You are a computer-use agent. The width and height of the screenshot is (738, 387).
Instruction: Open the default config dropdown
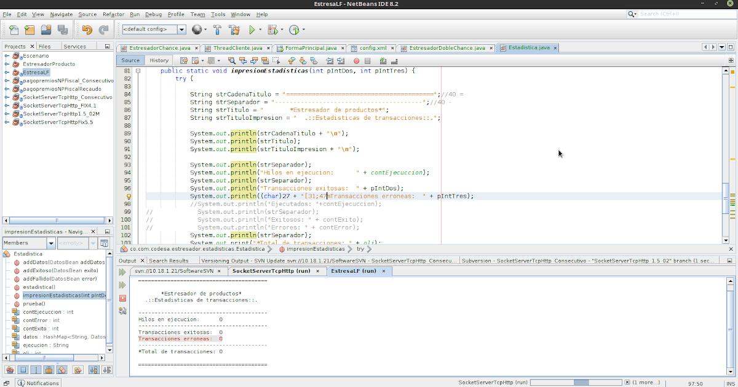tap(181, 29)
